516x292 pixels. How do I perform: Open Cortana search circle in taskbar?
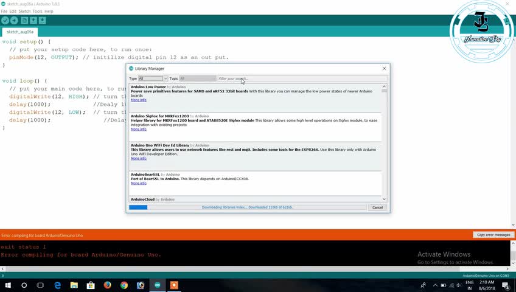point(24,285)
